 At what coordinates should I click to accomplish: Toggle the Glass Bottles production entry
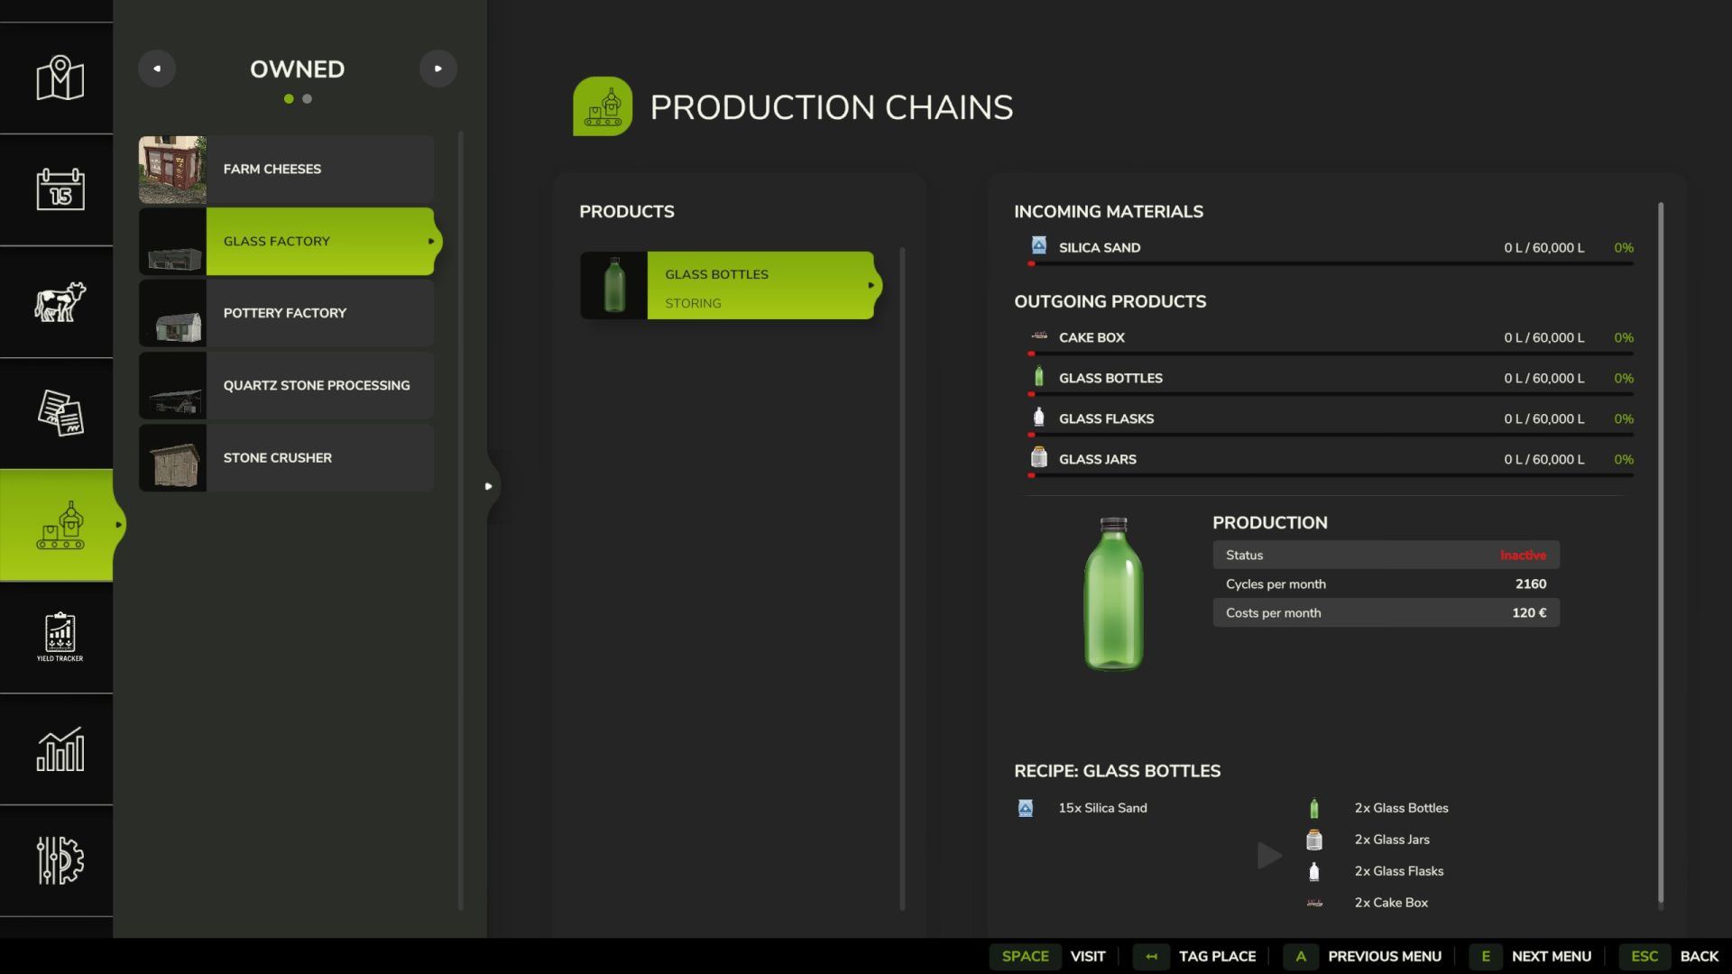[729, 286]
